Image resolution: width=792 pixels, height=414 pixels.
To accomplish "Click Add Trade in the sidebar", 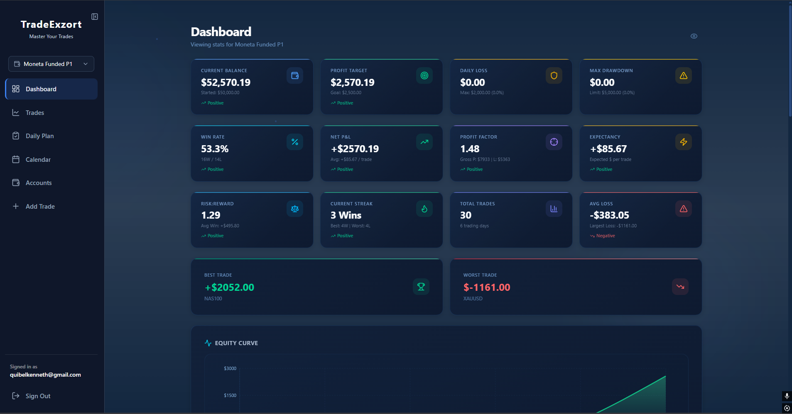I will tap(40, 207).
